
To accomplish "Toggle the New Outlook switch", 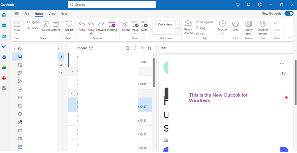I will pyautogui.click(x=289, y=14).
